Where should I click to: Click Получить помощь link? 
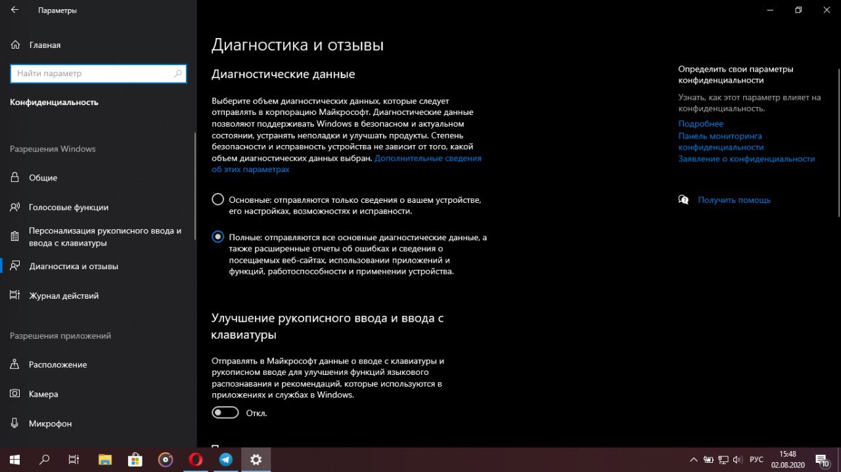[x=734, y=200]
